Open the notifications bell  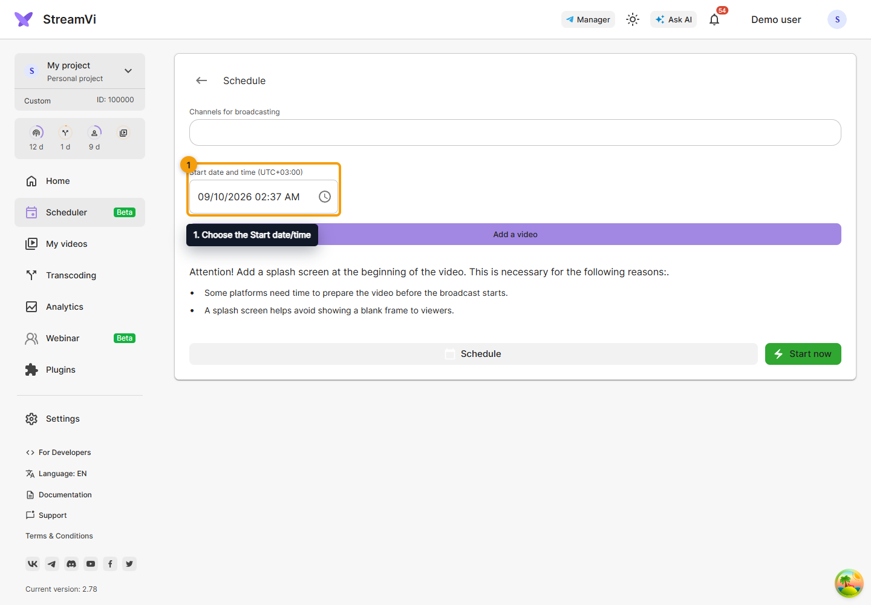point(714,19)
